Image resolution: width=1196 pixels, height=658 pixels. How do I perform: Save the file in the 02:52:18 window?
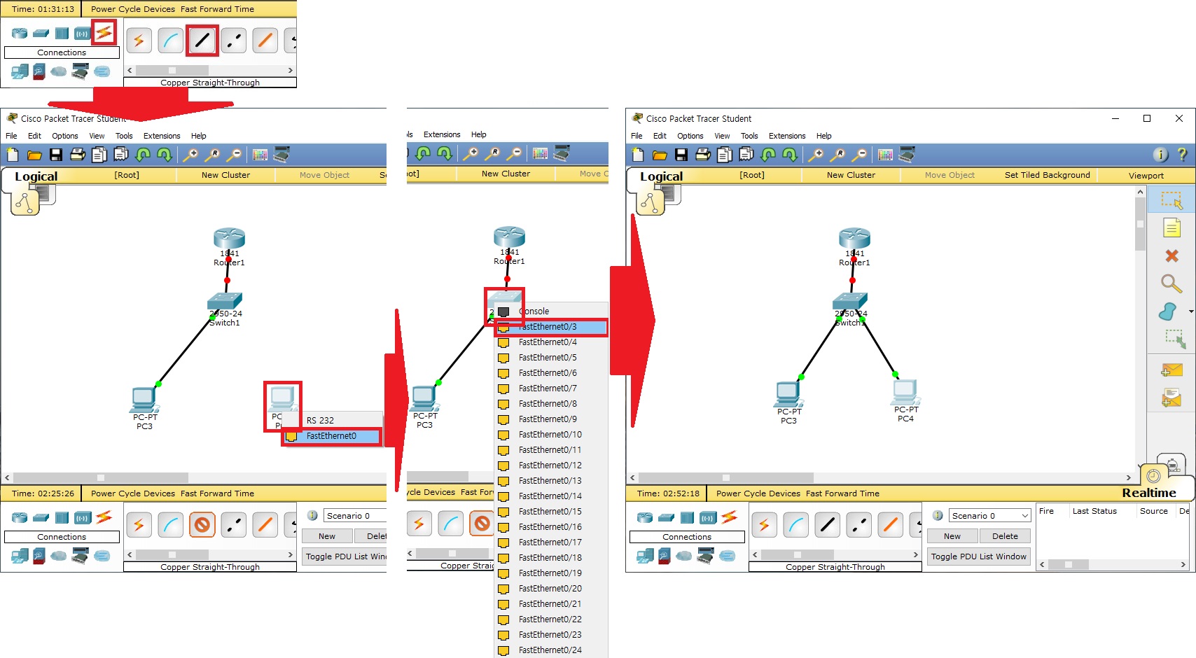click(x=681, y=155)
